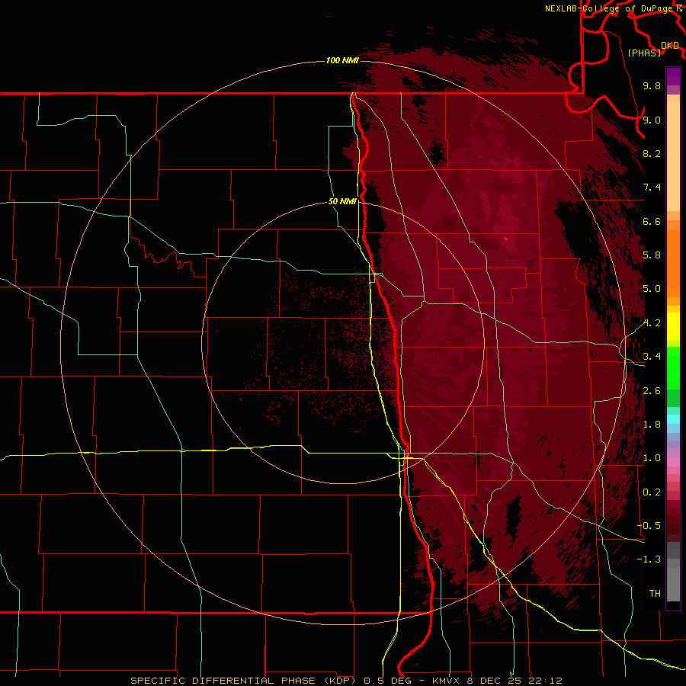Click the 4.2 scale value

point(652,323)
